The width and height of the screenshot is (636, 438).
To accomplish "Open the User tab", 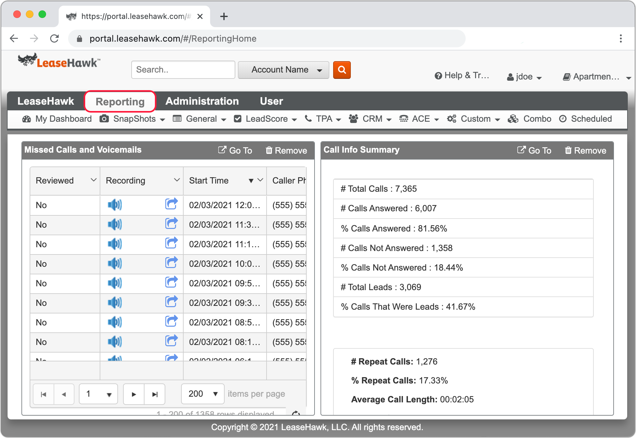I will coord(271,101).
